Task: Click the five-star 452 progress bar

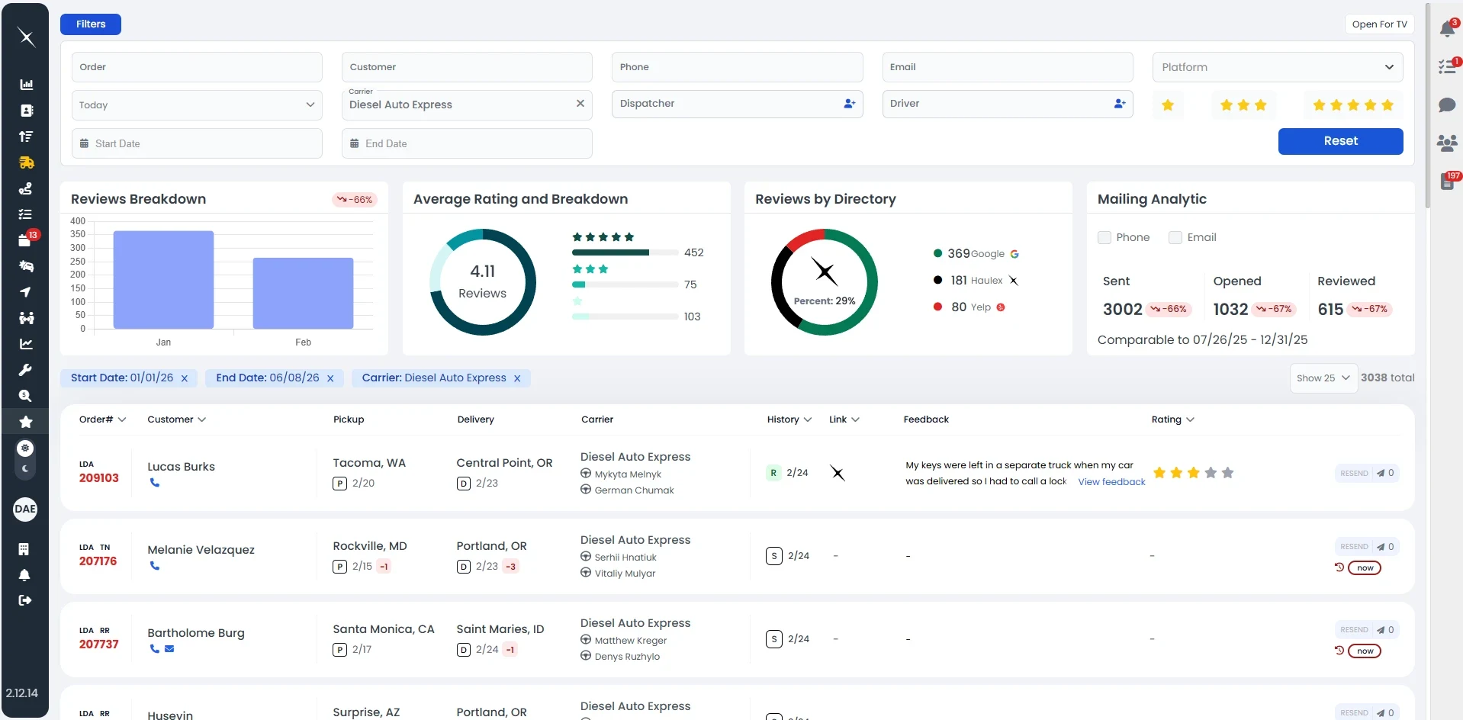Action: click(x=625, y=252)
